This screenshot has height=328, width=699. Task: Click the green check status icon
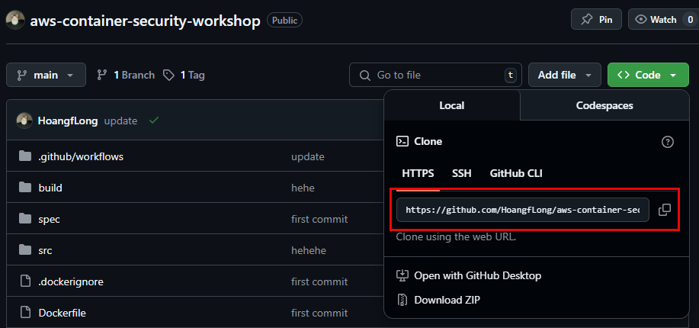coord(154,120)
